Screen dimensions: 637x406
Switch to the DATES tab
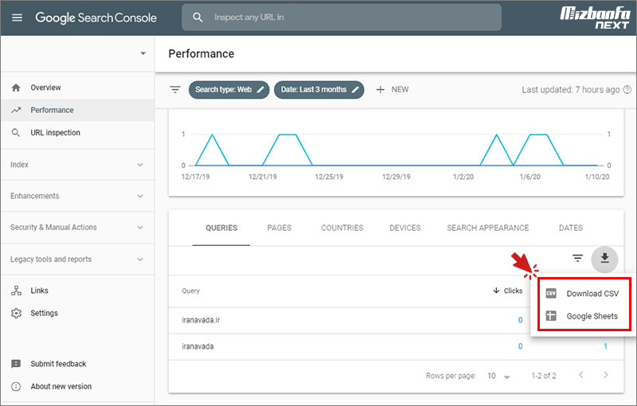pos(571,228)
